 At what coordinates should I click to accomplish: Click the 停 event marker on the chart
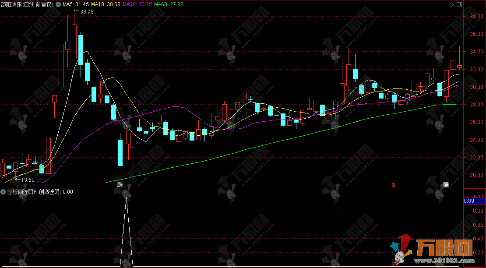click(446, 185)
